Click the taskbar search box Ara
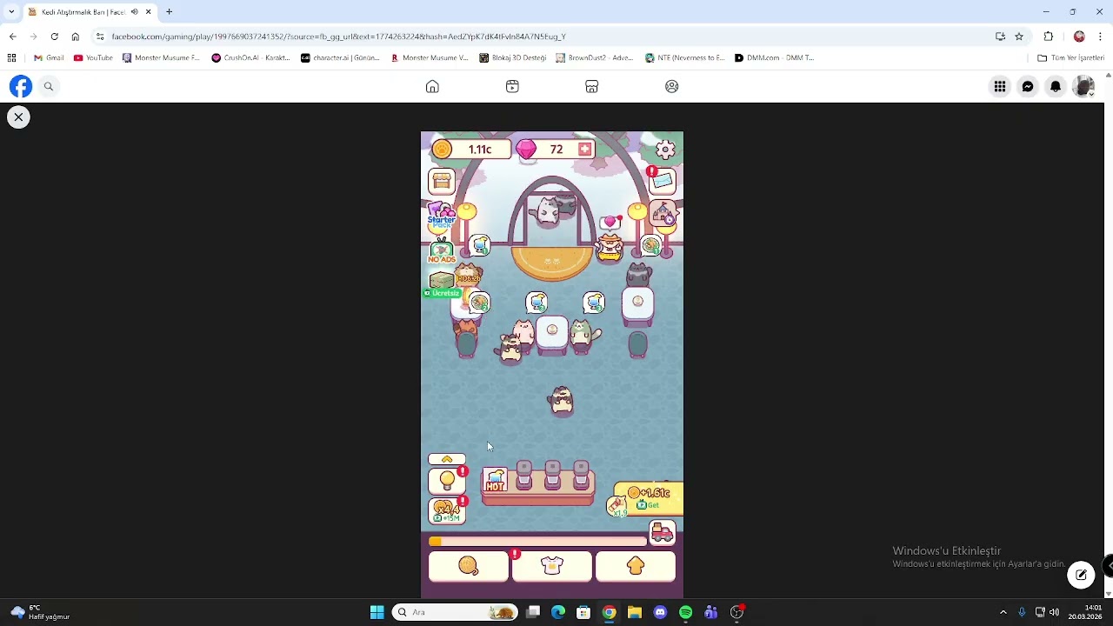The image size is (1113, 626). click(456, 612)
